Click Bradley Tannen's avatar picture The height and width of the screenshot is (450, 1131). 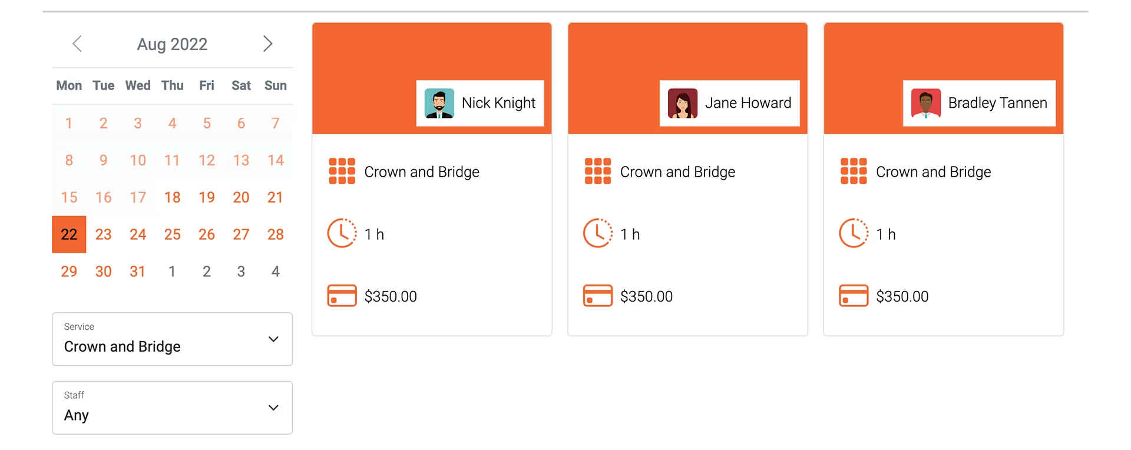tap(926, 103)
